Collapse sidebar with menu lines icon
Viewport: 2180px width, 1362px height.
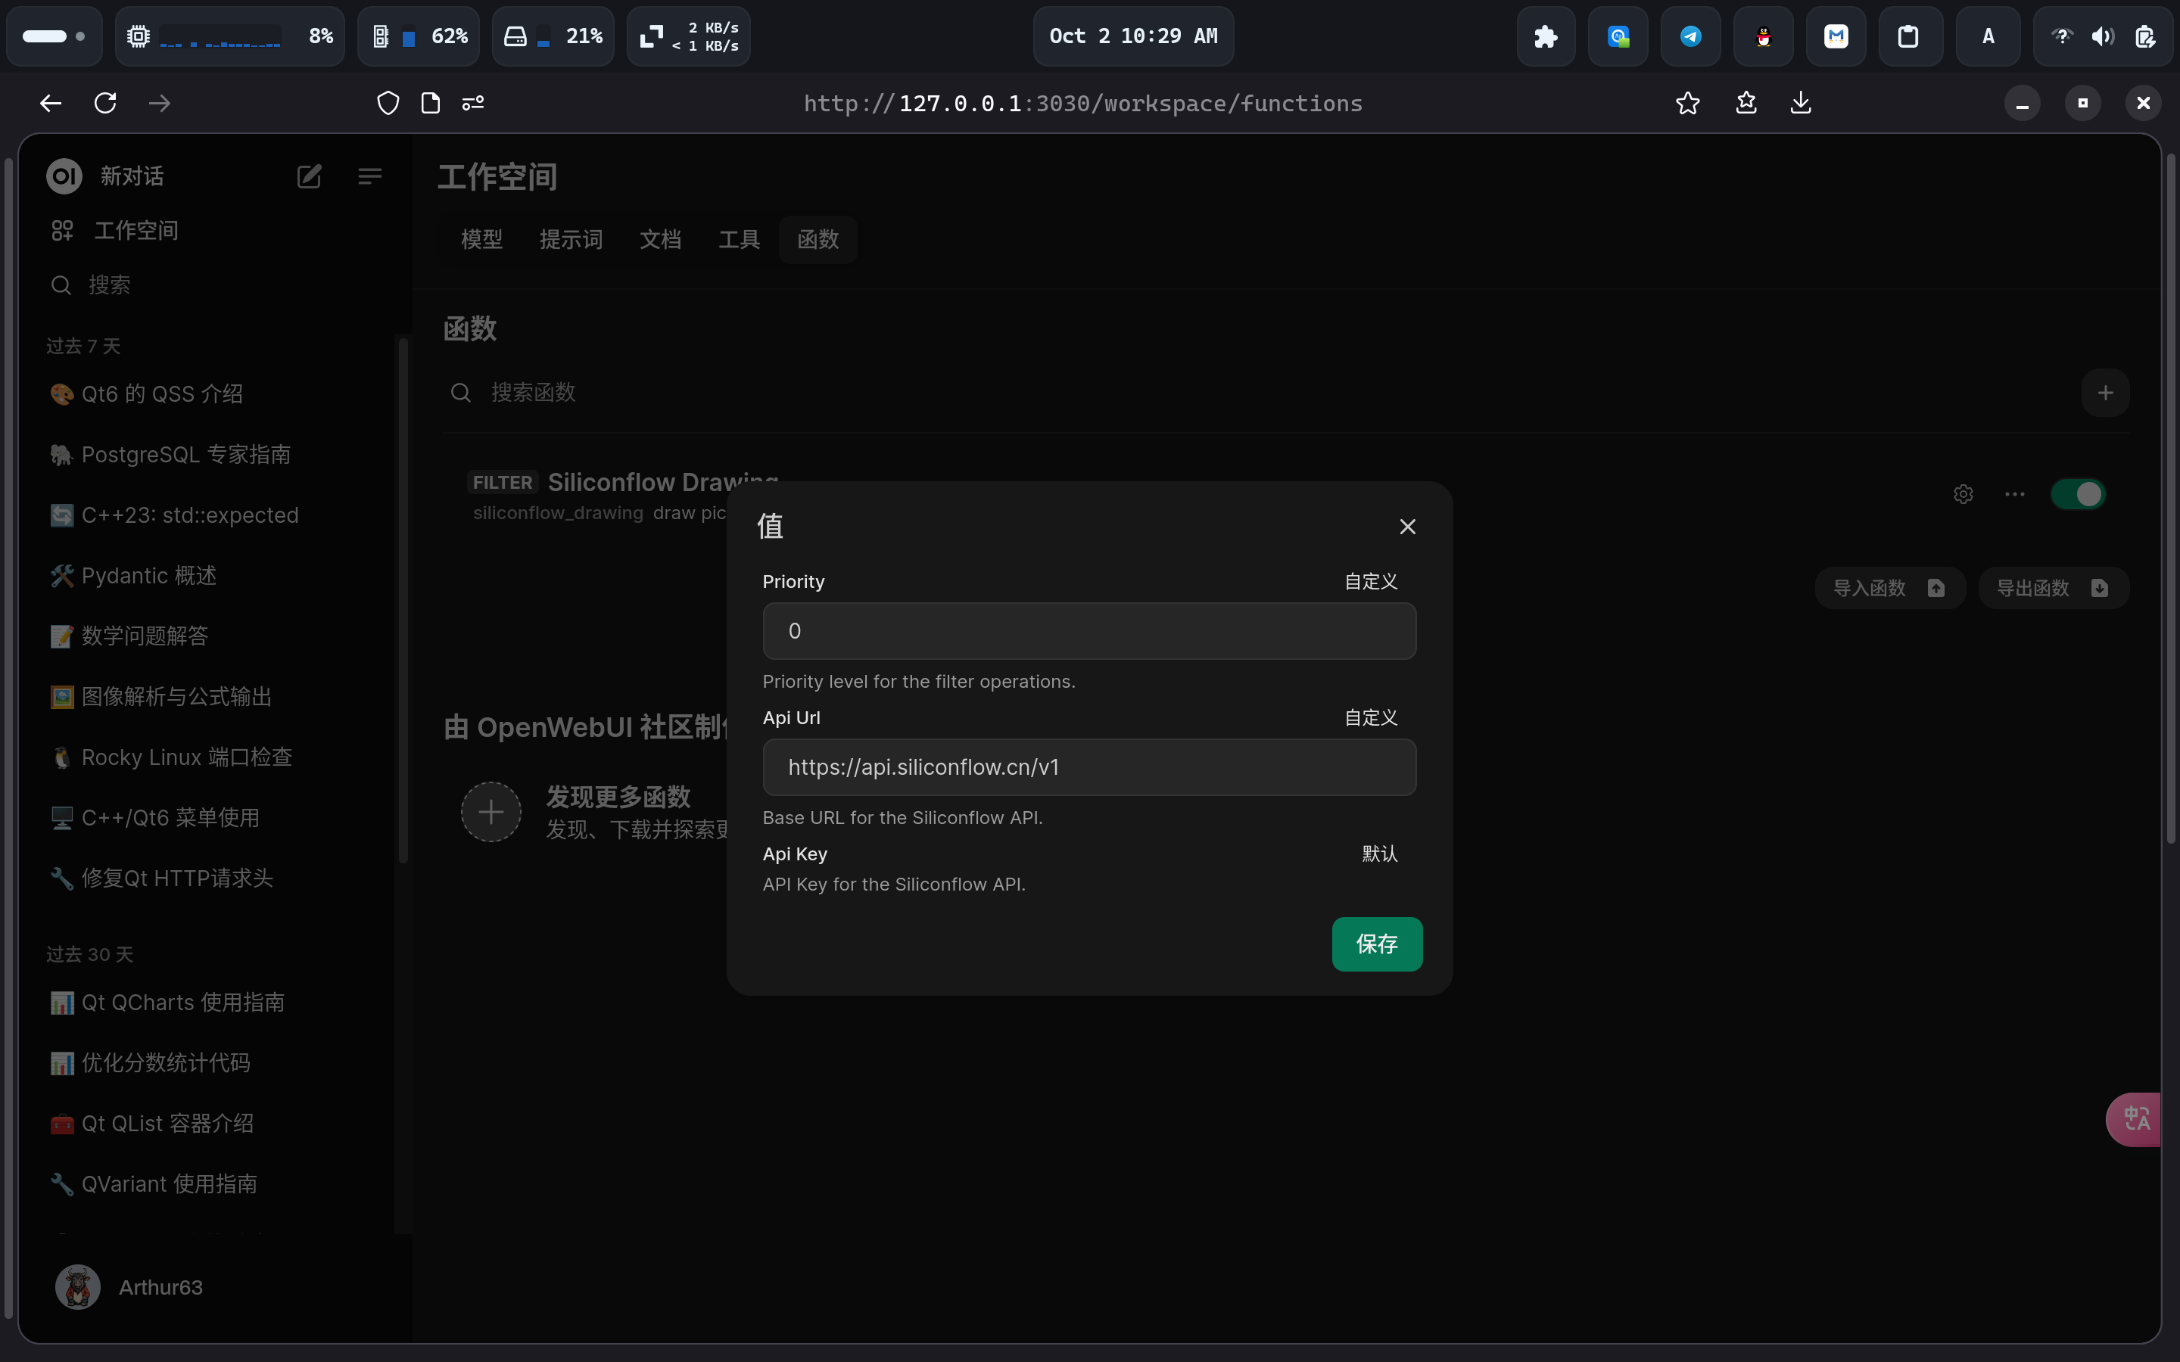tap(369, 176)
